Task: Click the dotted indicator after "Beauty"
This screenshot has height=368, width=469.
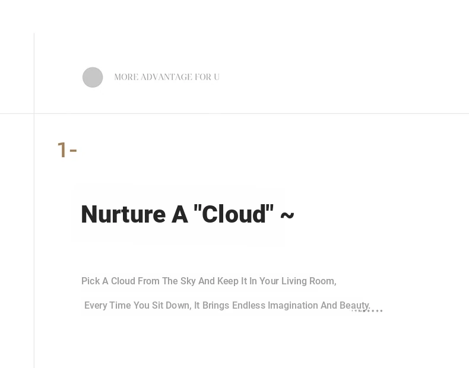Action: click(x=368, y=310)
